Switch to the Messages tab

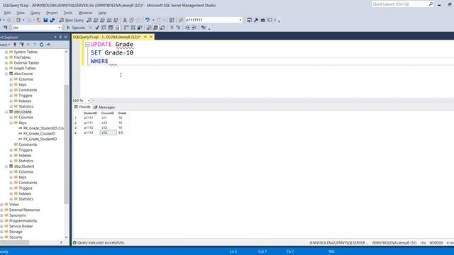click(104, 107)
